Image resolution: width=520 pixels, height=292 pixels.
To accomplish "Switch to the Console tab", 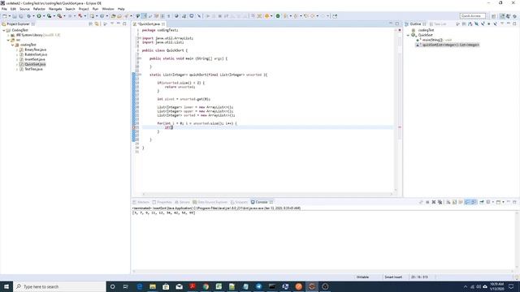I will 262,202.
